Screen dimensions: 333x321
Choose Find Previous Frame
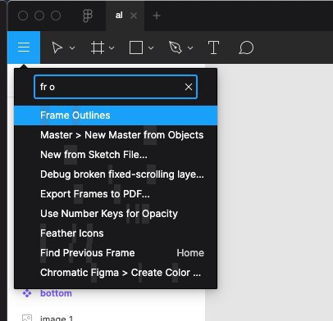tap(116, 253)
